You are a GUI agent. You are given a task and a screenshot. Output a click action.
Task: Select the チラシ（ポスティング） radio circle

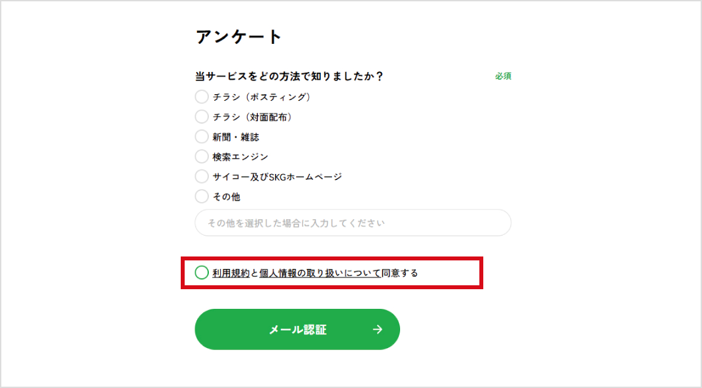coord(202,97)
